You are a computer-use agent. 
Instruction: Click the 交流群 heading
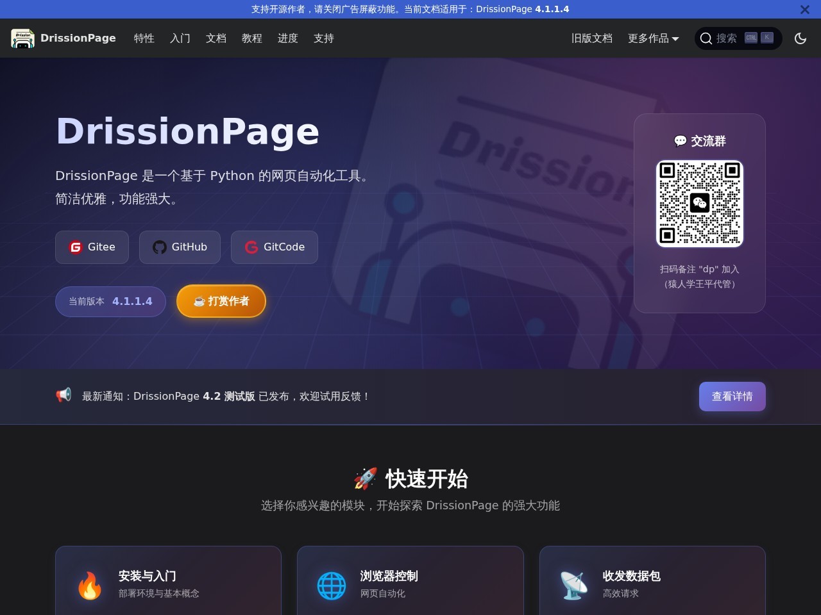coord(700,141)
